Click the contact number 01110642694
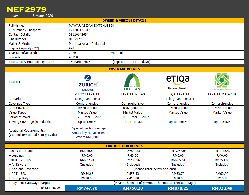249x195 pixels. 79,35
